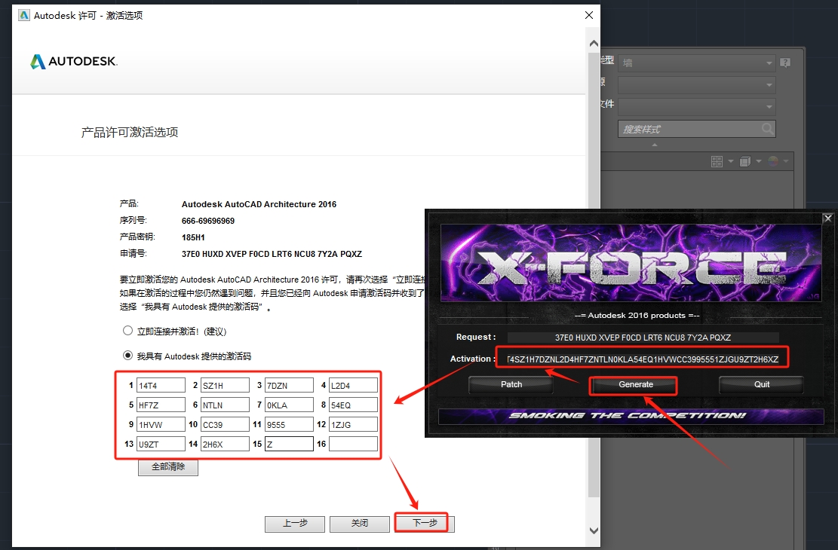Screen dimensions: 838x550
Task: Open the second dropdown below 墙
Action: pos(697,85)
